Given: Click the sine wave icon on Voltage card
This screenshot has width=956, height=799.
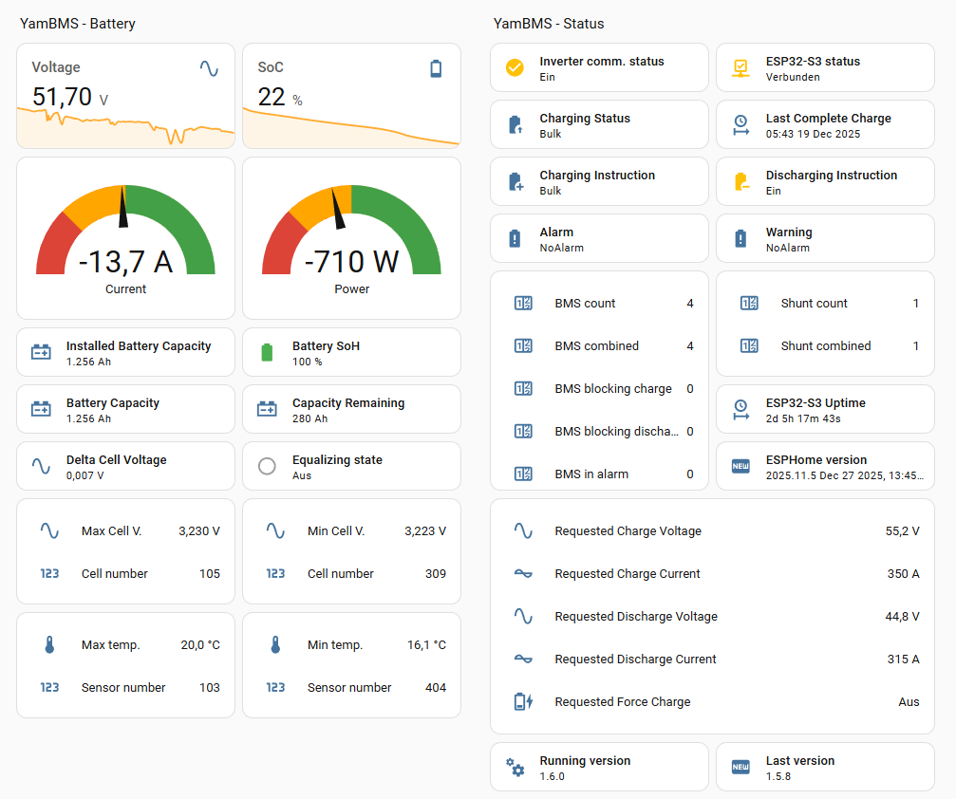Looking at the screenshot, I should [x=209, y=68].
